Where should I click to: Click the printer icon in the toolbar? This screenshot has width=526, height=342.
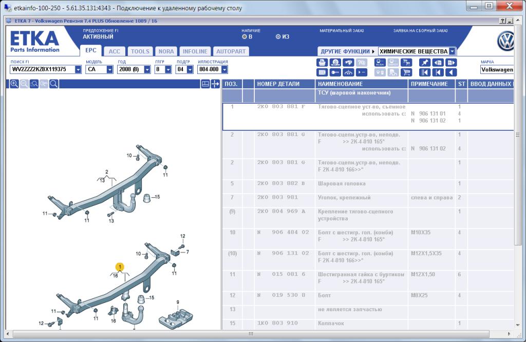point(322,62)
